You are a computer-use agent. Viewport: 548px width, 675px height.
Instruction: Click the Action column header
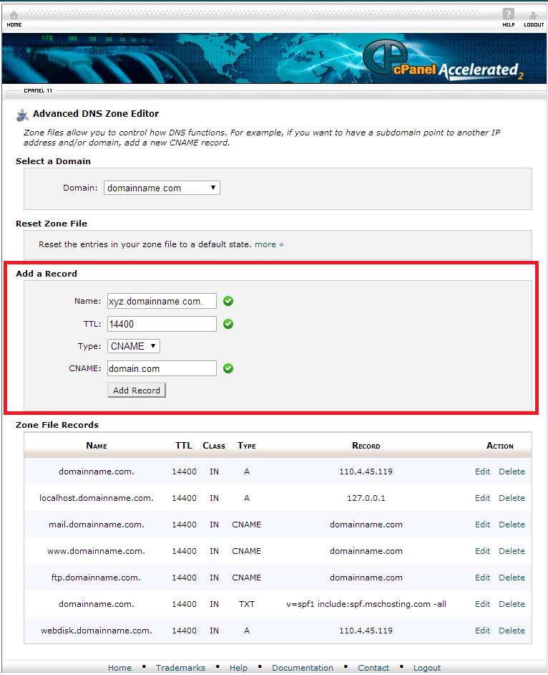499,446
